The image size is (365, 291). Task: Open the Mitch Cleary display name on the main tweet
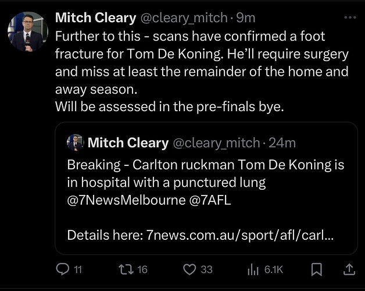click(96, 17)
